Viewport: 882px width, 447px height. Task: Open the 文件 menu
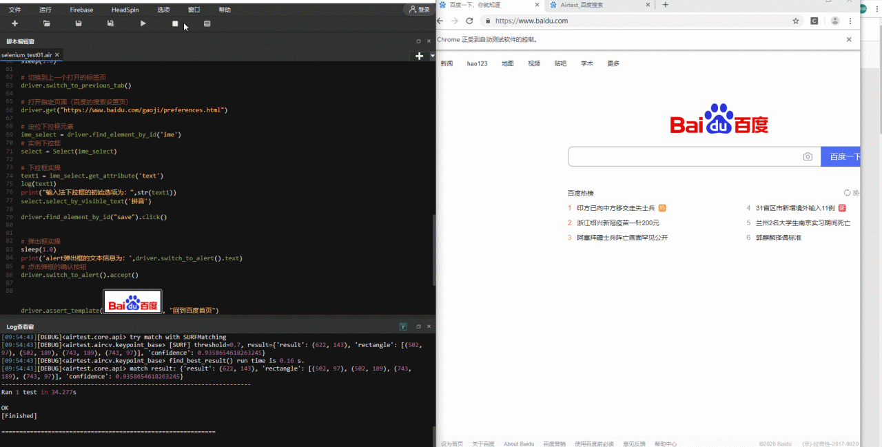pos(14,10)
